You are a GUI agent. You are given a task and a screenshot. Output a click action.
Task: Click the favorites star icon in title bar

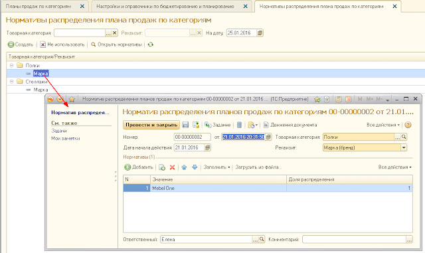pyautogui.click(x=72, y=99)
